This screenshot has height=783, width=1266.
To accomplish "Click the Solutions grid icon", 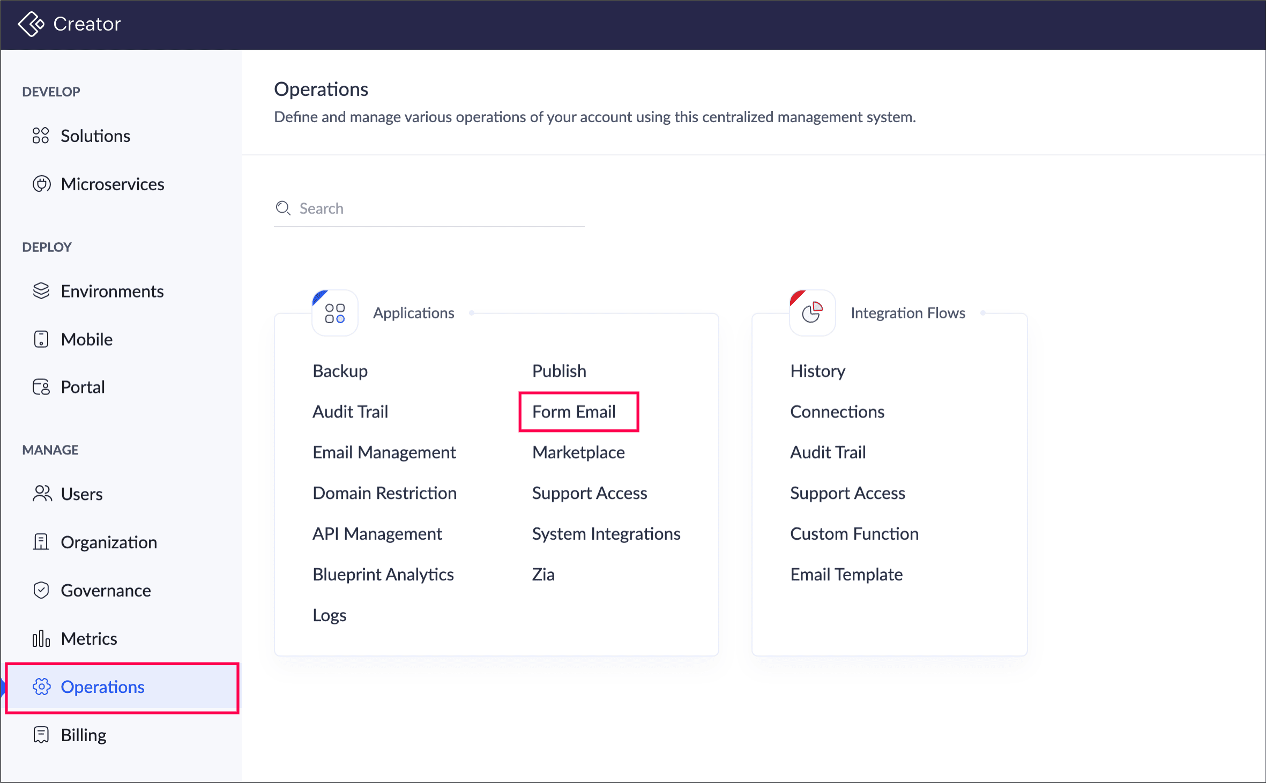I will click(41, 136).
